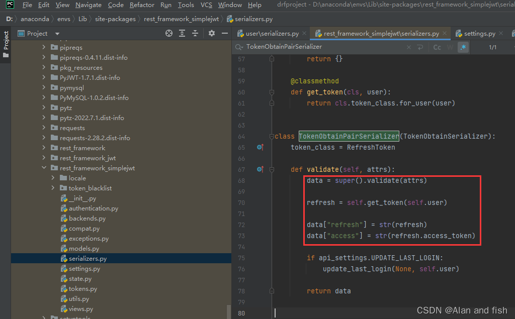Open the VCS menu

tap(206, 5)
